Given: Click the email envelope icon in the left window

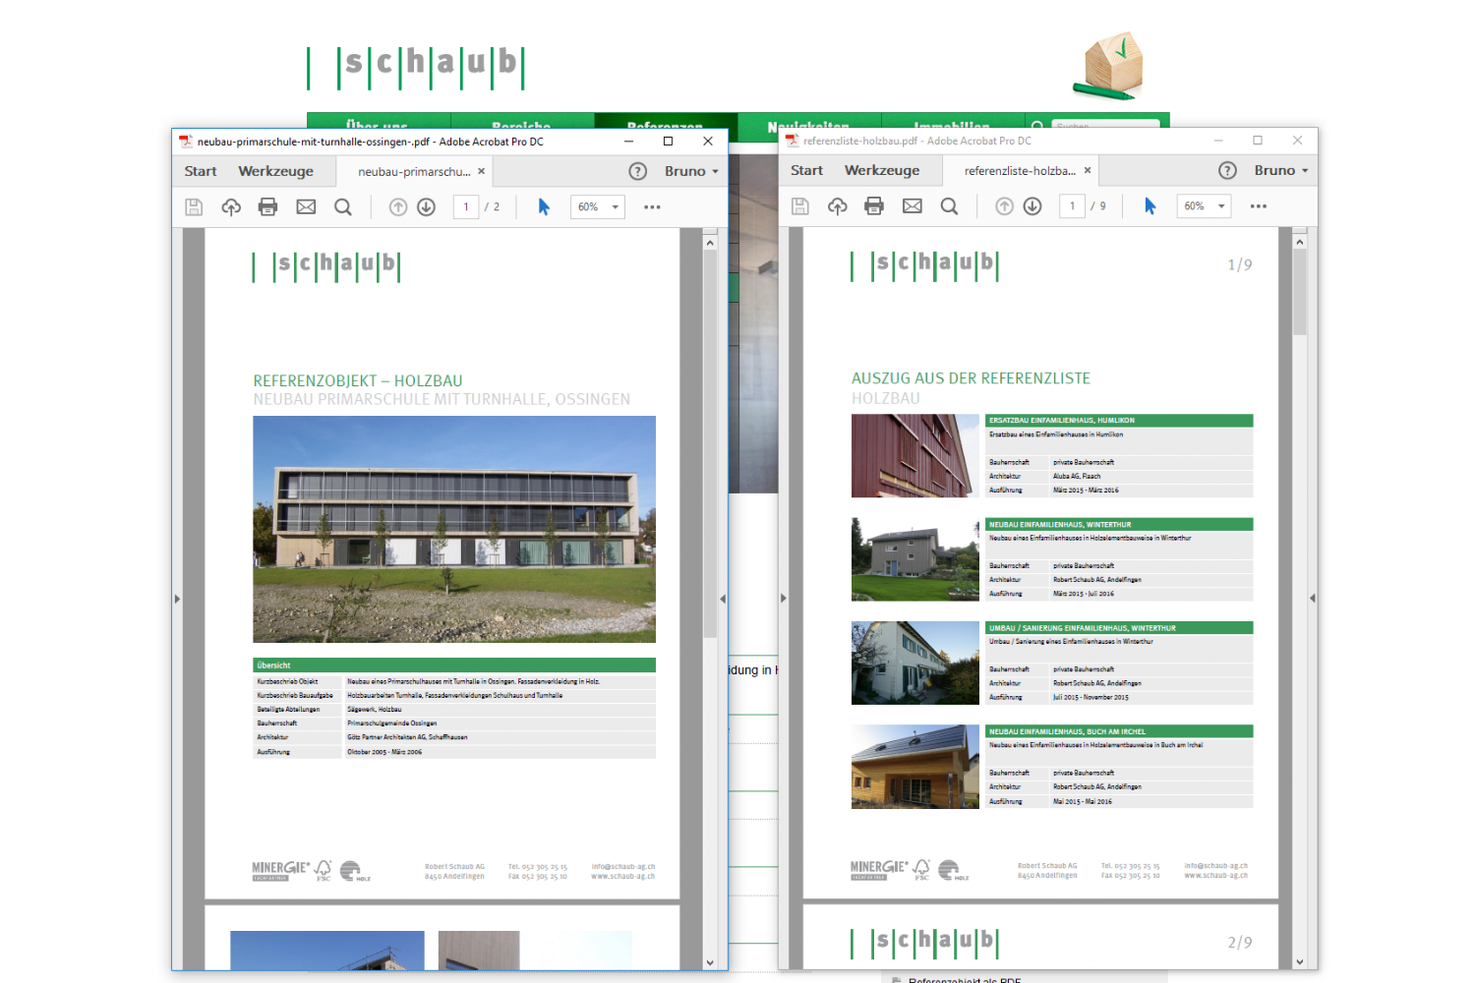Looking at the screenshot, I should coord(306,207).
